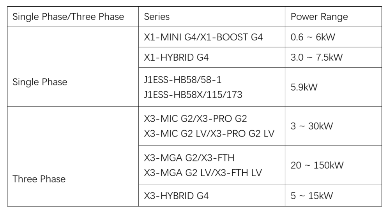387x212 pixels.
Task: Select the "3 ~ 30kW" power cell
Action: [x=312, y=126]
